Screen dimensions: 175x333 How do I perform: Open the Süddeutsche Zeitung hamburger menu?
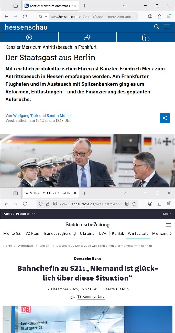tap(168, 225)
